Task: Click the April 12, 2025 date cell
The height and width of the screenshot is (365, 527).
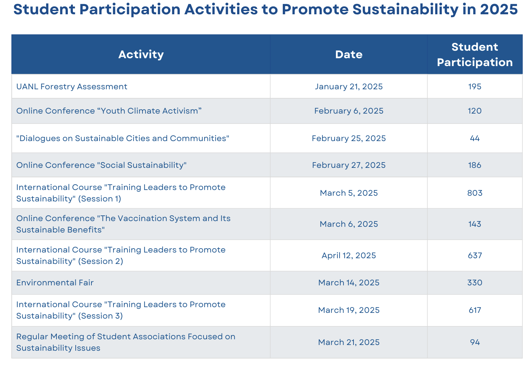Action: [349, 255]
